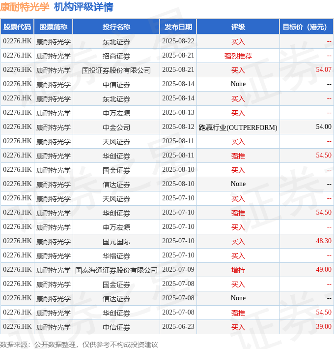This screenshot has height=349, width=334.
Task: Click date 2025-08-22
Action: tap(178, 41)
